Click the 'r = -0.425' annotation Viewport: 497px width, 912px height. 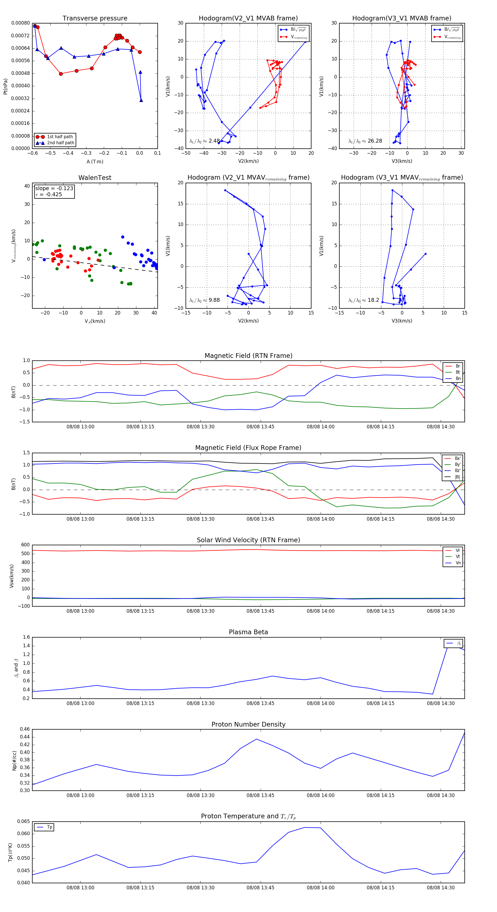coord(49,194)
